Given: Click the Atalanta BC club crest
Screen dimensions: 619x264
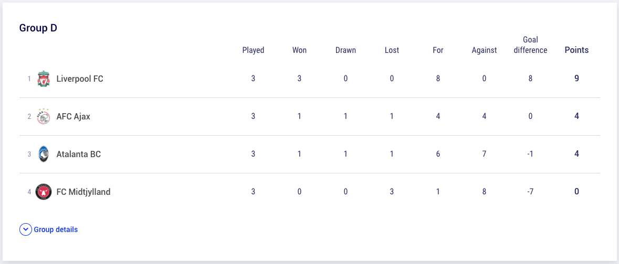Looking at the screenshot, I should tap(43, 154).
